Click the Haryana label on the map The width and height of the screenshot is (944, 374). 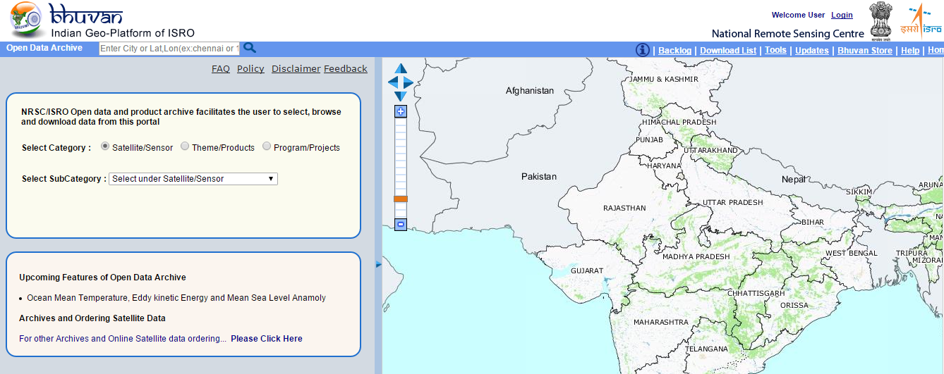665,166
